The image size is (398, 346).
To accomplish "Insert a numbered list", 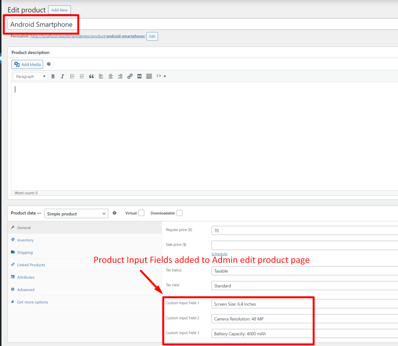I will point(82,76).
